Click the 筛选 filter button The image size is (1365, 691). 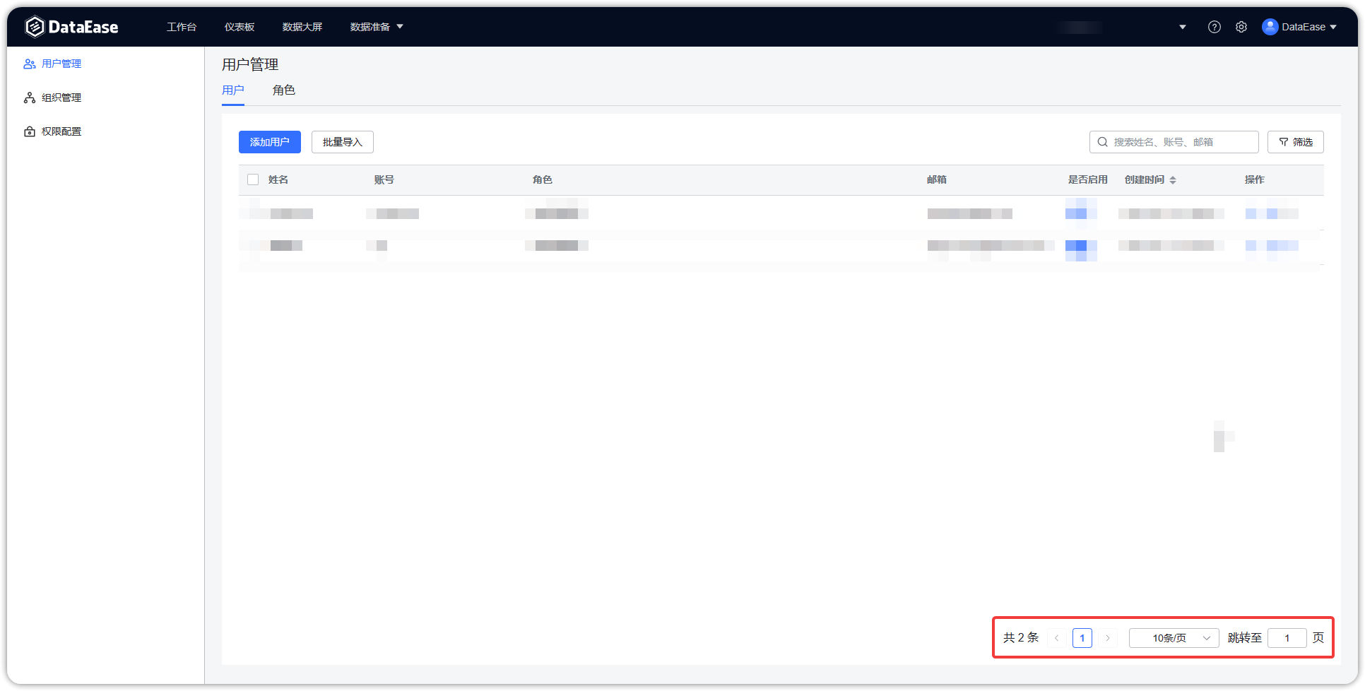click(x=1296, y=142)
